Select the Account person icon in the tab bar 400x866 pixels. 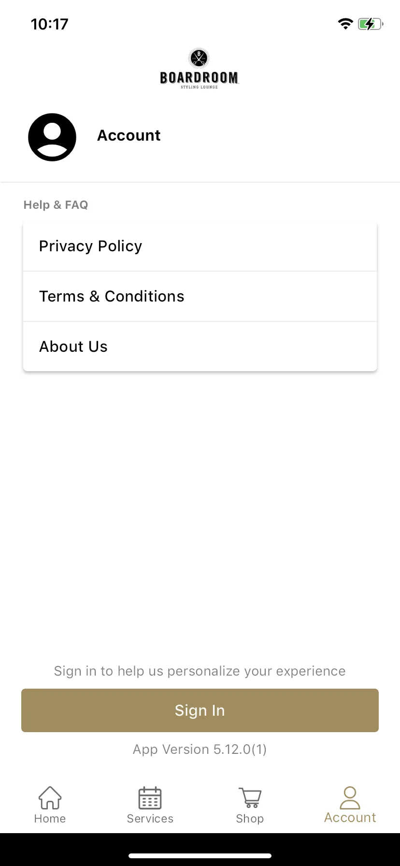(350, 797)
